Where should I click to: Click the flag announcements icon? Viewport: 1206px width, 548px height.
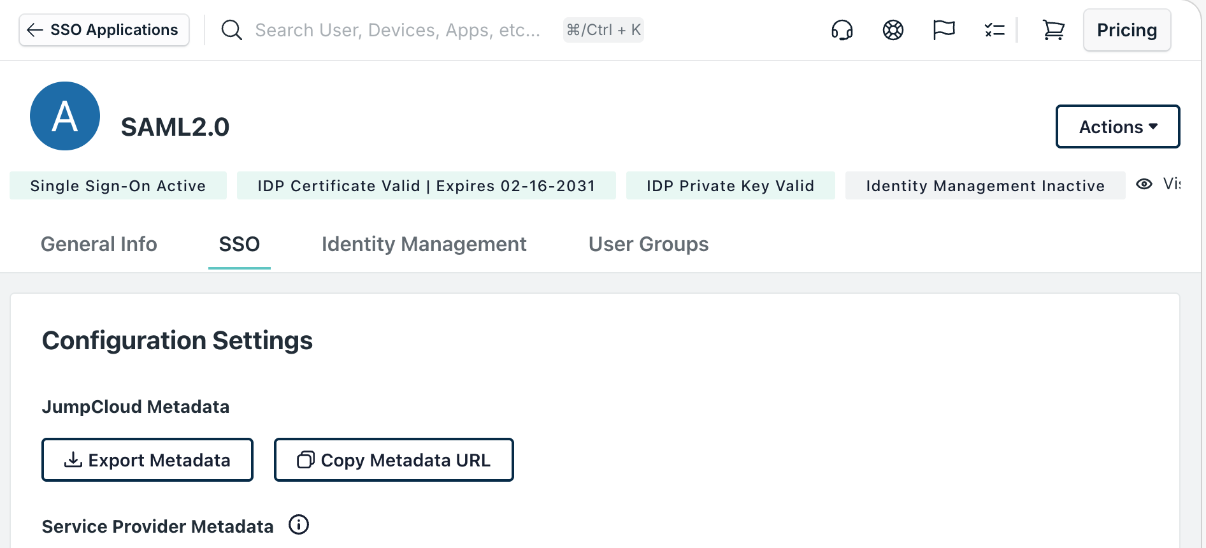click(x=944, y=30)
